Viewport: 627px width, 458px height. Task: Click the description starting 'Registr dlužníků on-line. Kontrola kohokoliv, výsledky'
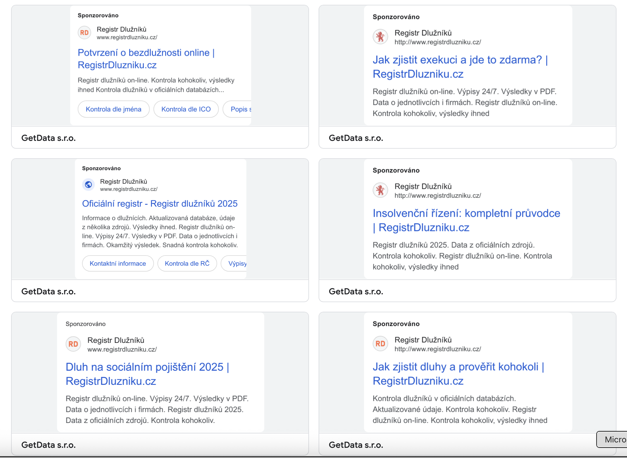156,85
